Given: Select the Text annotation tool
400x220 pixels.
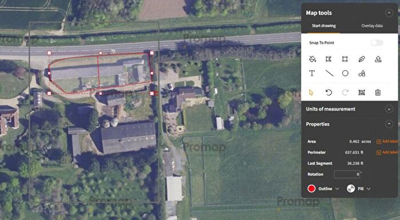Looking at the screenshot, I should coord(312,74).
